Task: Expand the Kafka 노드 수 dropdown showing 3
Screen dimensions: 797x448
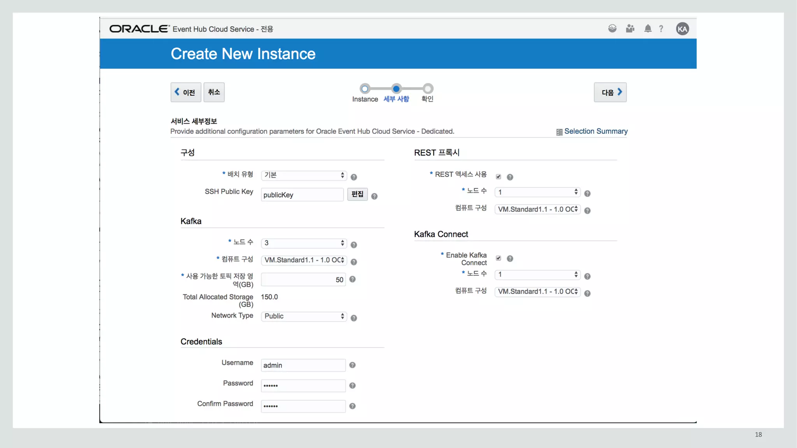Action: click(304, 243)
